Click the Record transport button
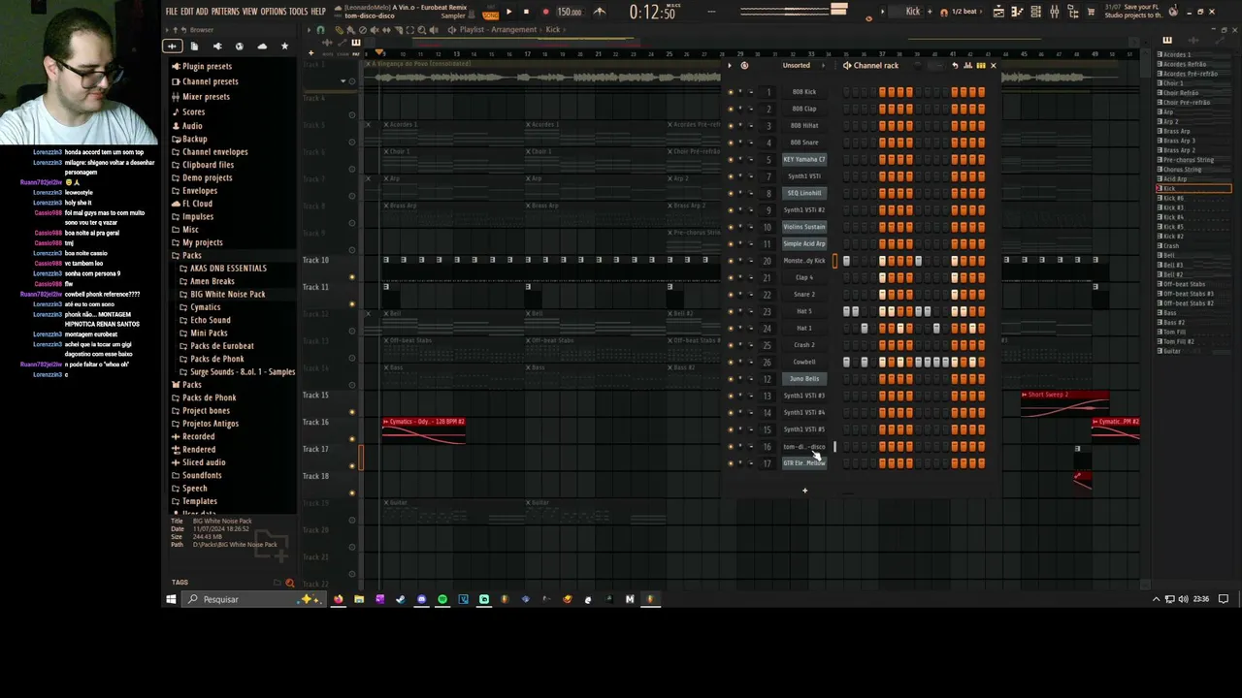This screenshot has height=698, width=1242. click(x=545, y=13)
